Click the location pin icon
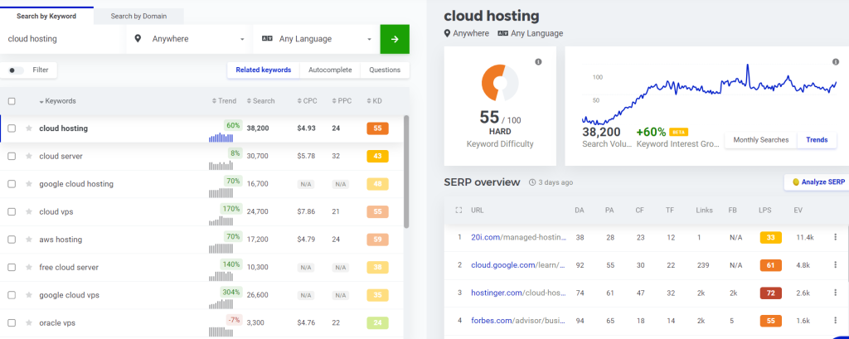 pos(138,39)
